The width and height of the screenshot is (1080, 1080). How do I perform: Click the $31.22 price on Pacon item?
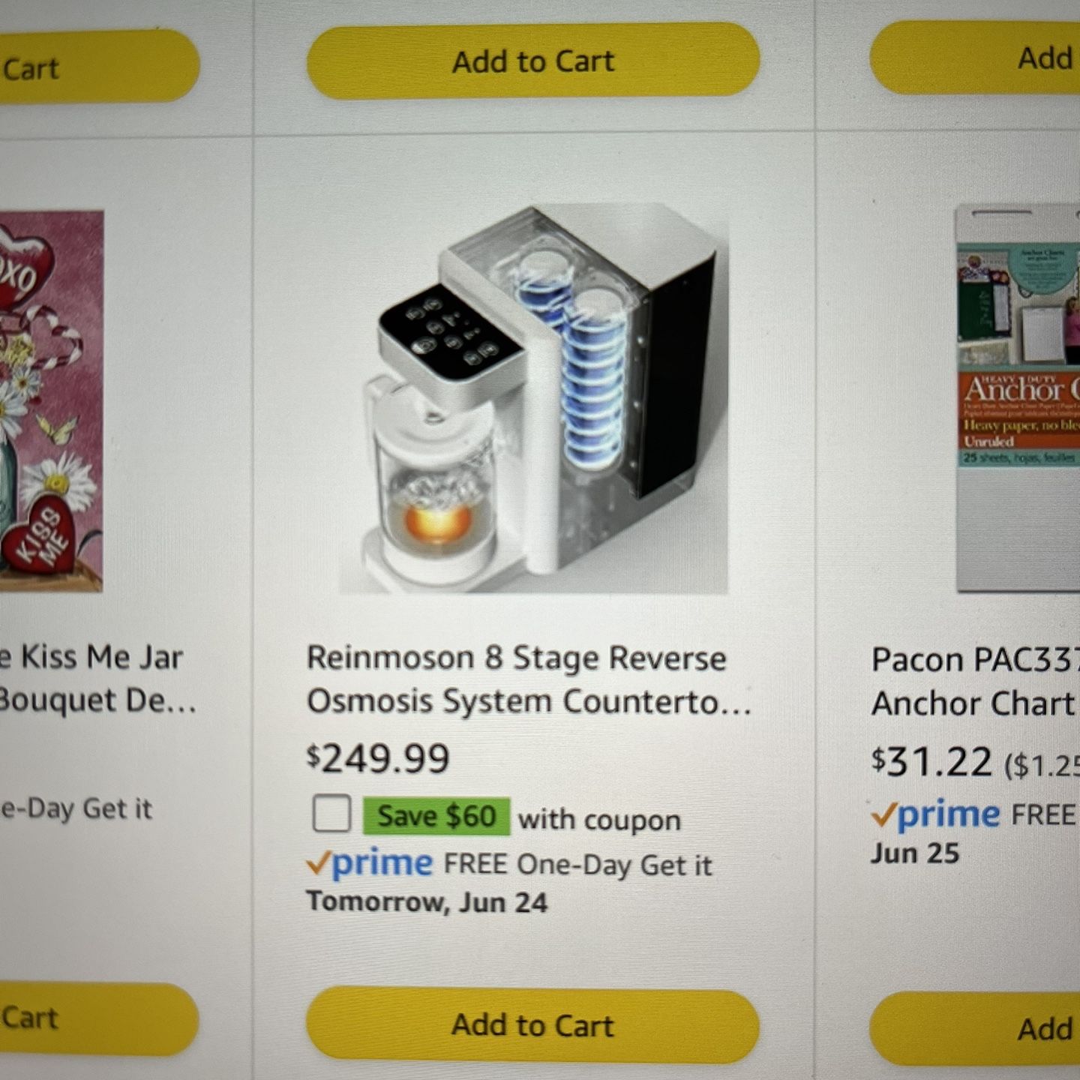(931, 762)
